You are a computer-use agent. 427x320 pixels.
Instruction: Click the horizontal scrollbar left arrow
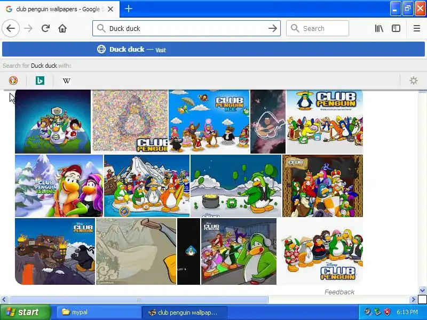tap(4, 300)
